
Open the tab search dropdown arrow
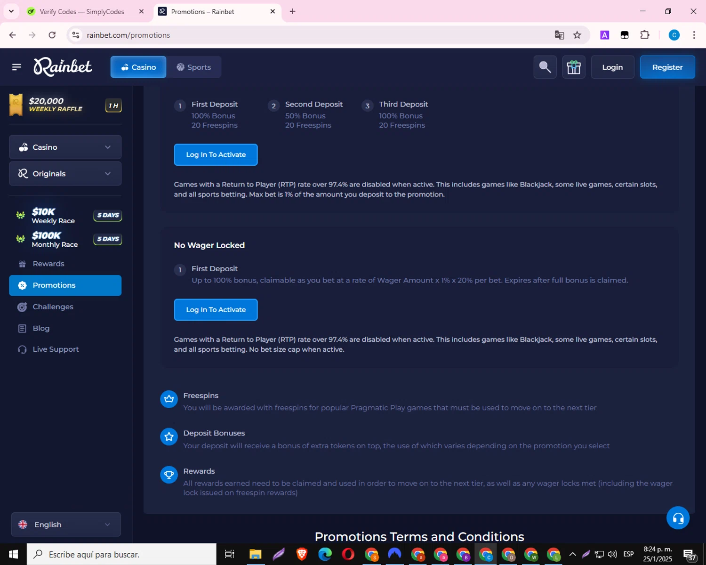click(11, 11)
